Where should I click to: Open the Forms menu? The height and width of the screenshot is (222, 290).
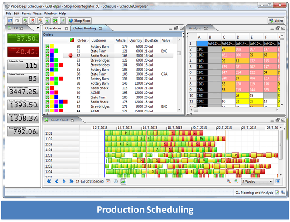26,14
